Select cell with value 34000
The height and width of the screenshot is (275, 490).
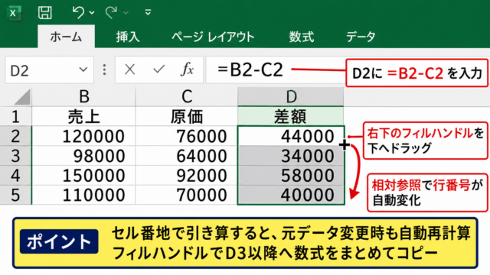(x=291, y=156)
